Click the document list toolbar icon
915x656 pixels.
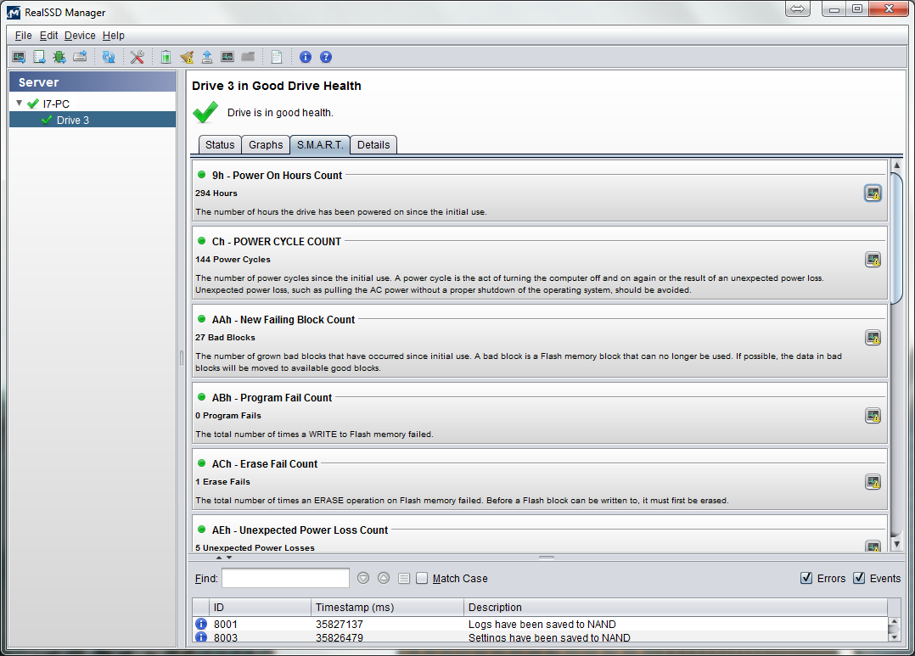277,57
